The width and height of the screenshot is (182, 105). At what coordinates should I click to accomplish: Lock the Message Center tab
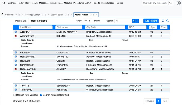[x=45, y=15]
